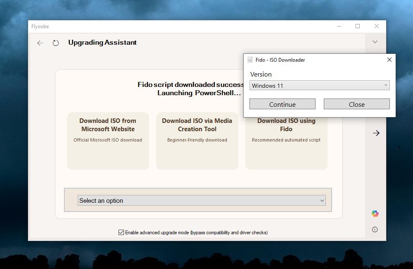The width and height of the screenshot is (413, 269).
Task: Click Continue in Fido dialog
Action: tap(282, 104)
